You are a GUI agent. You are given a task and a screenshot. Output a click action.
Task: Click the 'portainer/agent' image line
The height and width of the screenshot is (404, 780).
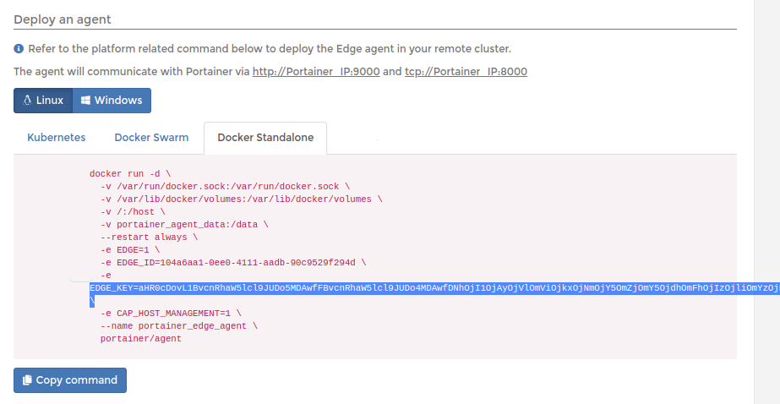click(141, 339)
